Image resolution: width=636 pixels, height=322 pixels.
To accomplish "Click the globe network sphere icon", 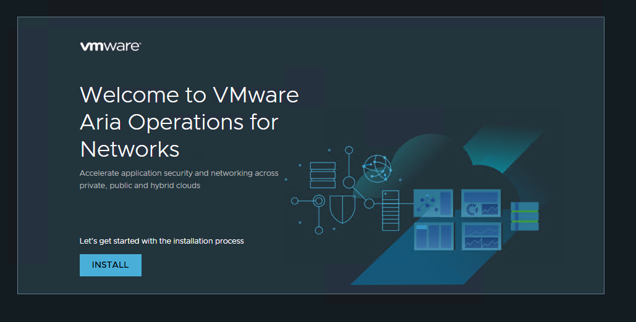I will coord(377,167).
